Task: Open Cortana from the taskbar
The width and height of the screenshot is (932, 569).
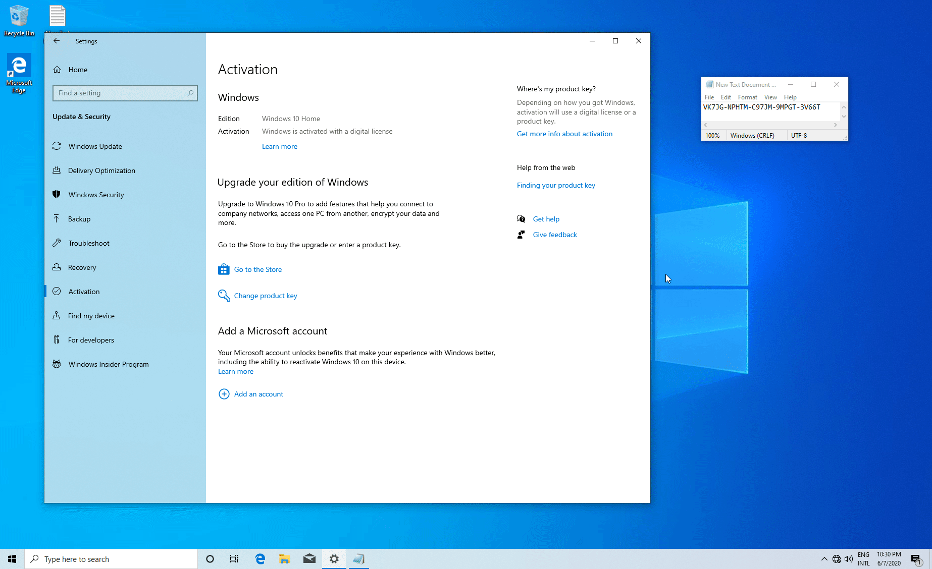Action: pyautogui.click(x=210, y=559)
